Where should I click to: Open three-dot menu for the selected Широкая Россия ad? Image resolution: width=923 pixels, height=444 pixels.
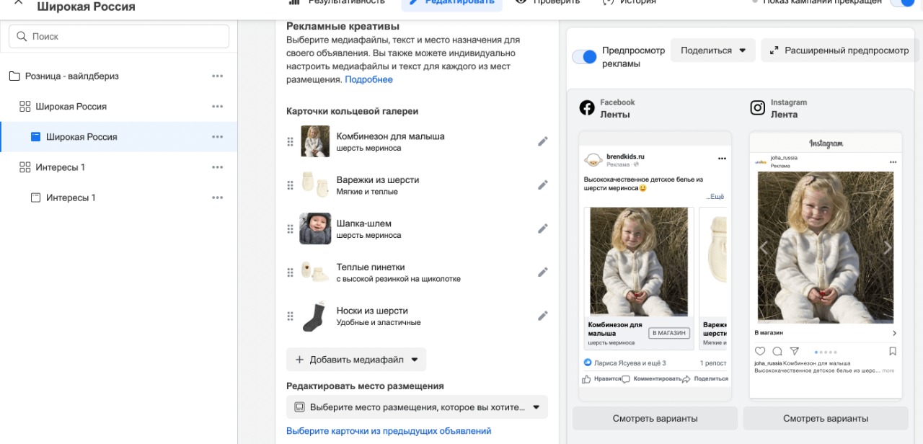click(x=217, y=137)
